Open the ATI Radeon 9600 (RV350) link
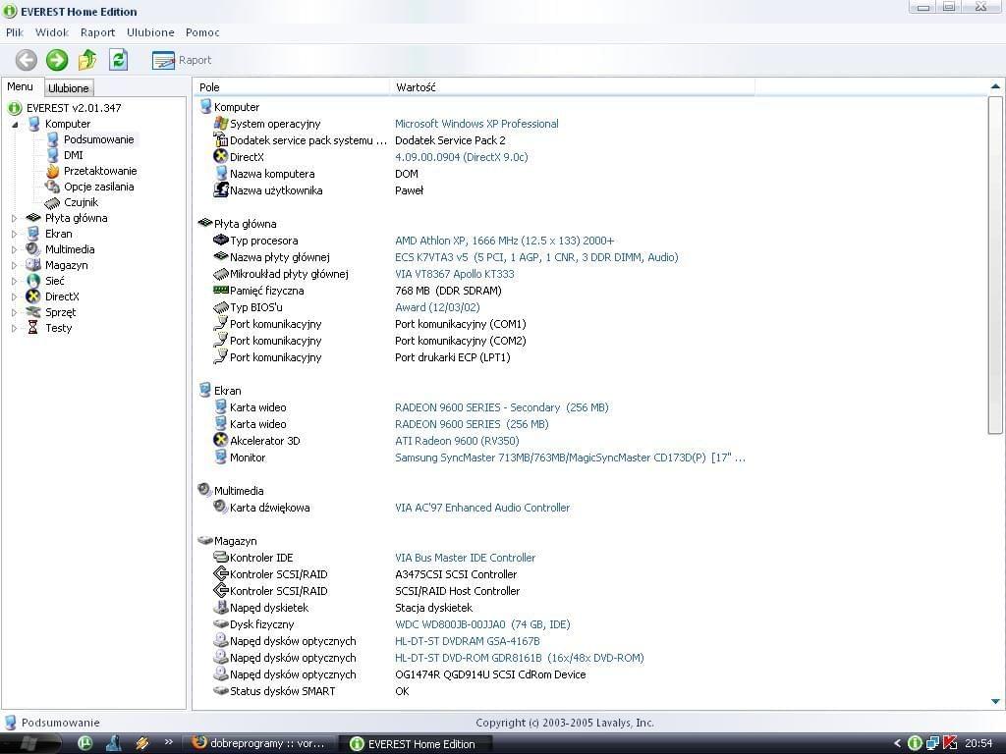1006x754 pixels. coord(457,441)
